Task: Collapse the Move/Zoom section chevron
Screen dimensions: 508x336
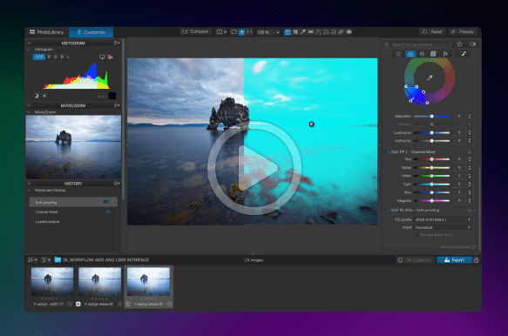Action: [28, 112]
